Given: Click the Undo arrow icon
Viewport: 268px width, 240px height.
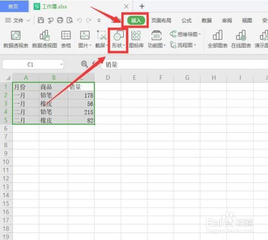Looking at the screenshot, I should click(79, 20).
